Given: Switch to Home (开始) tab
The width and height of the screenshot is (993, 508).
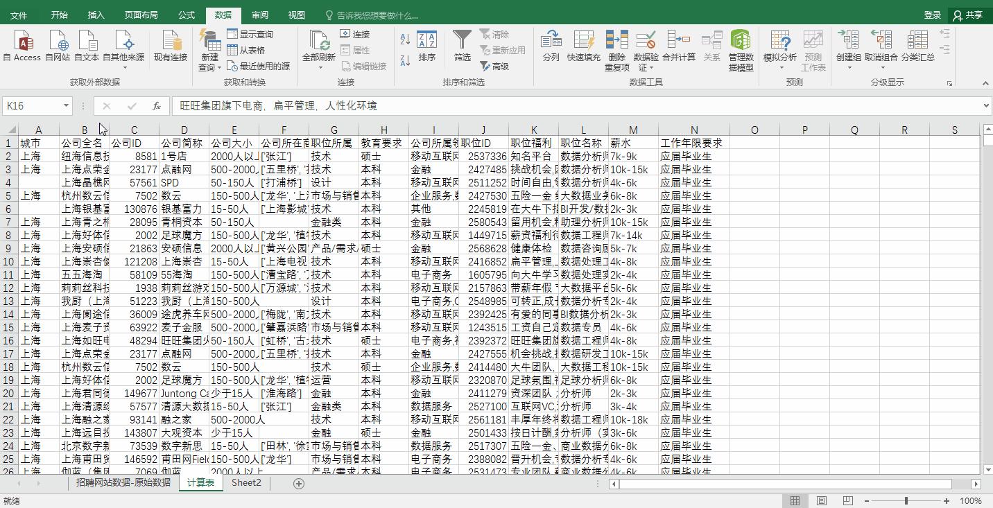Looking at the screenshot, I should click(59, 15).
